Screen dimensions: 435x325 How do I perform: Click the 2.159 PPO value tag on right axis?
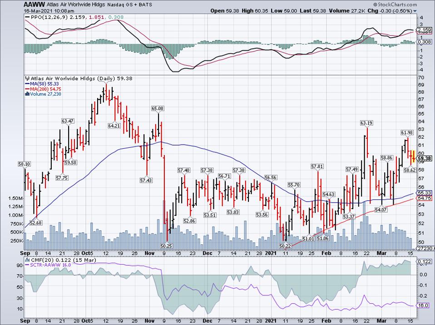pos(425,29)
